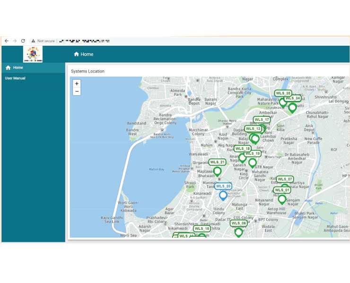
Task: Click the WLS_07 marker label
Action: (x=285, y=179)
